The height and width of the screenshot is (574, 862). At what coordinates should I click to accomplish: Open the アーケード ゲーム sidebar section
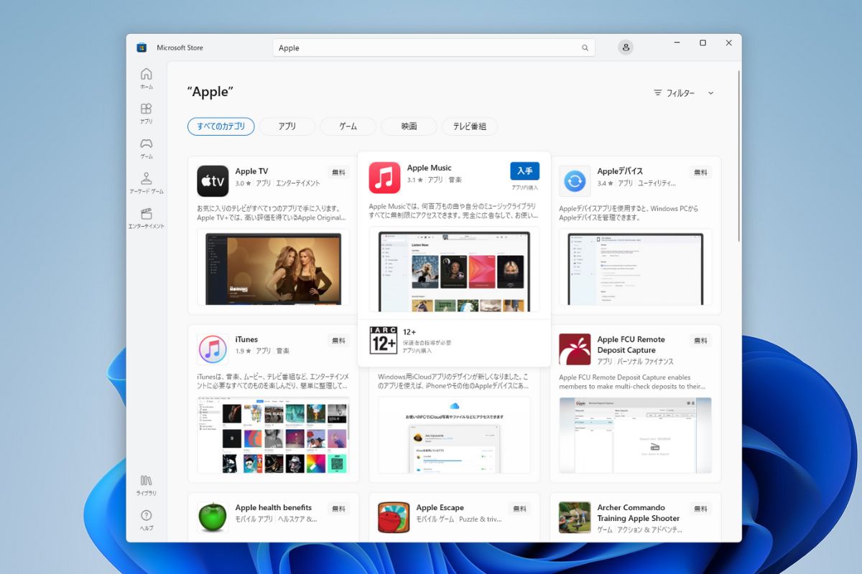(x=146, y=182)
